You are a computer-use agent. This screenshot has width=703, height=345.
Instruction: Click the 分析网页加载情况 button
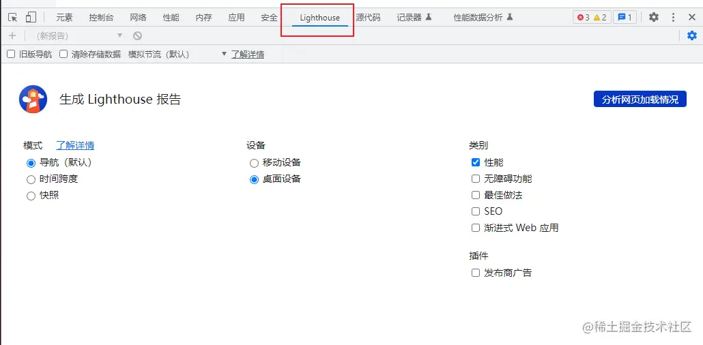click(x=640, y=99)
